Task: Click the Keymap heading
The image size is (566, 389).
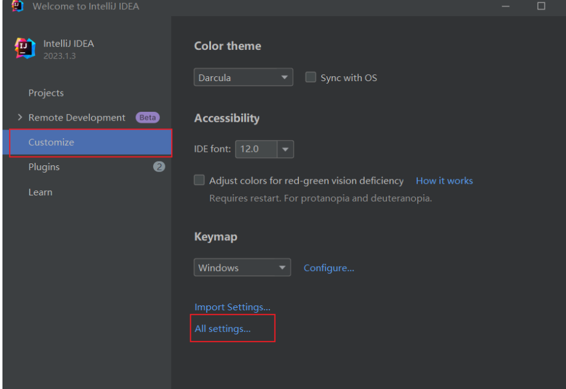Action: pos(215,237)
